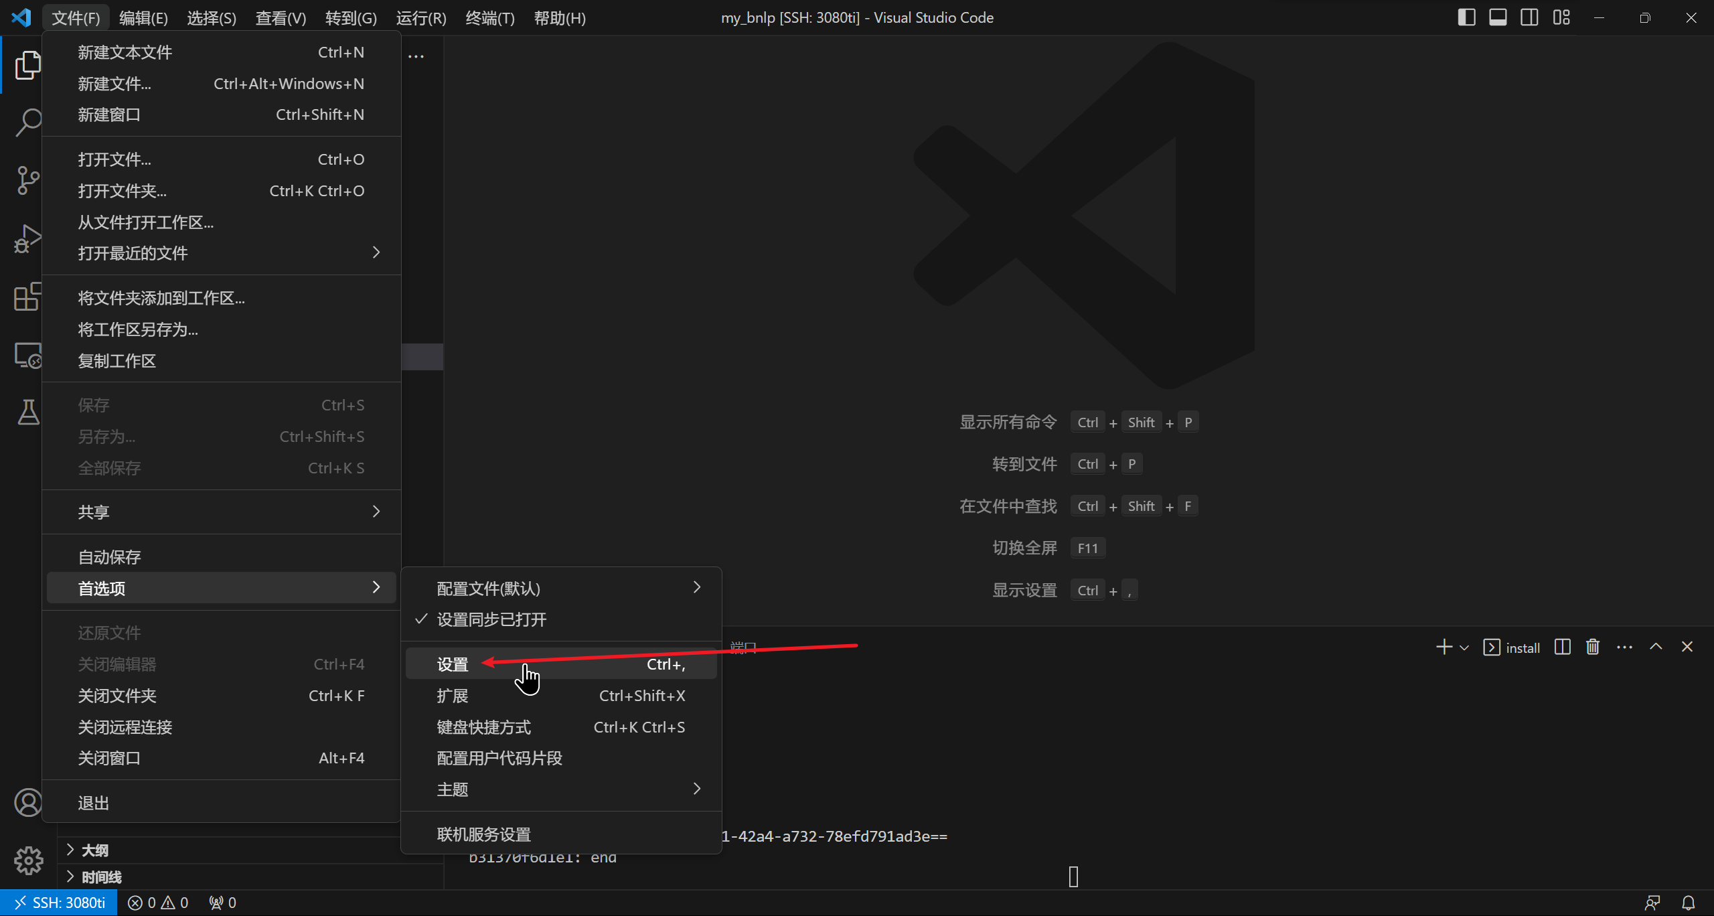
Task: Open 查看(V) menu
Action: pyautogui.click(x=281, y=18)
